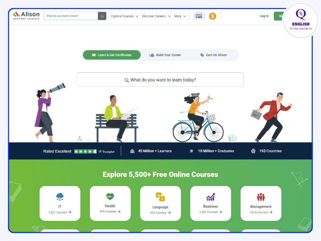Click the Countries globe icon
The image size is (321, 241).
point(253,151)
